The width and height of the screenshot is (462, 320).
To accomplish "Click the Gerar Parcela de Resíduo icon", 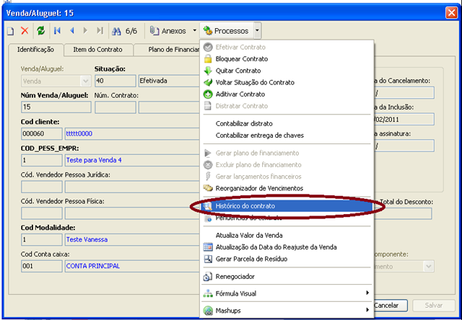I will point(208,259).
